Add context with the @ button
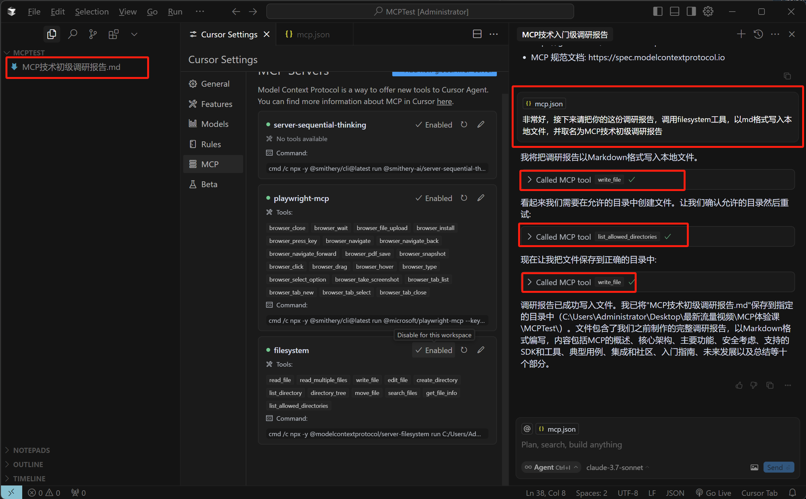Viewport: 806px width, 499px height. (527, 429)
